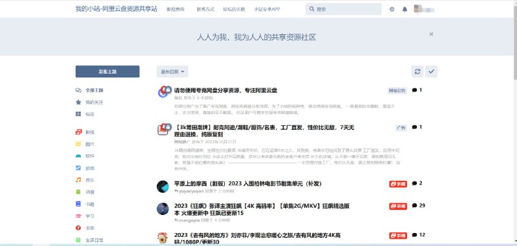Open 论坛防失联 in top navigation
517x246 pixels.
point(234,9)
